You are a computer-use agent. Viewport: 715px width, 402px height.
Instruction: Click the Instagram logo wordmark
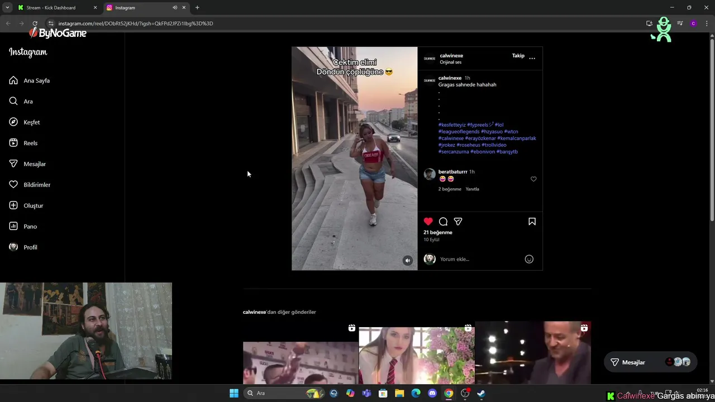[28, 52]
